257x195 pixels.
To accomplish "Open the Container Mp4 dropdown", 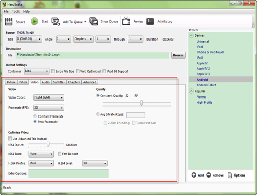I will [x=36, y=71].
